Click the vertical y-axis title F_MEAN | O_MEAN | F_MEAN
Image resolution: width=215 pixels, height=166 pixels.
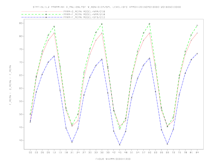point(10,85)
